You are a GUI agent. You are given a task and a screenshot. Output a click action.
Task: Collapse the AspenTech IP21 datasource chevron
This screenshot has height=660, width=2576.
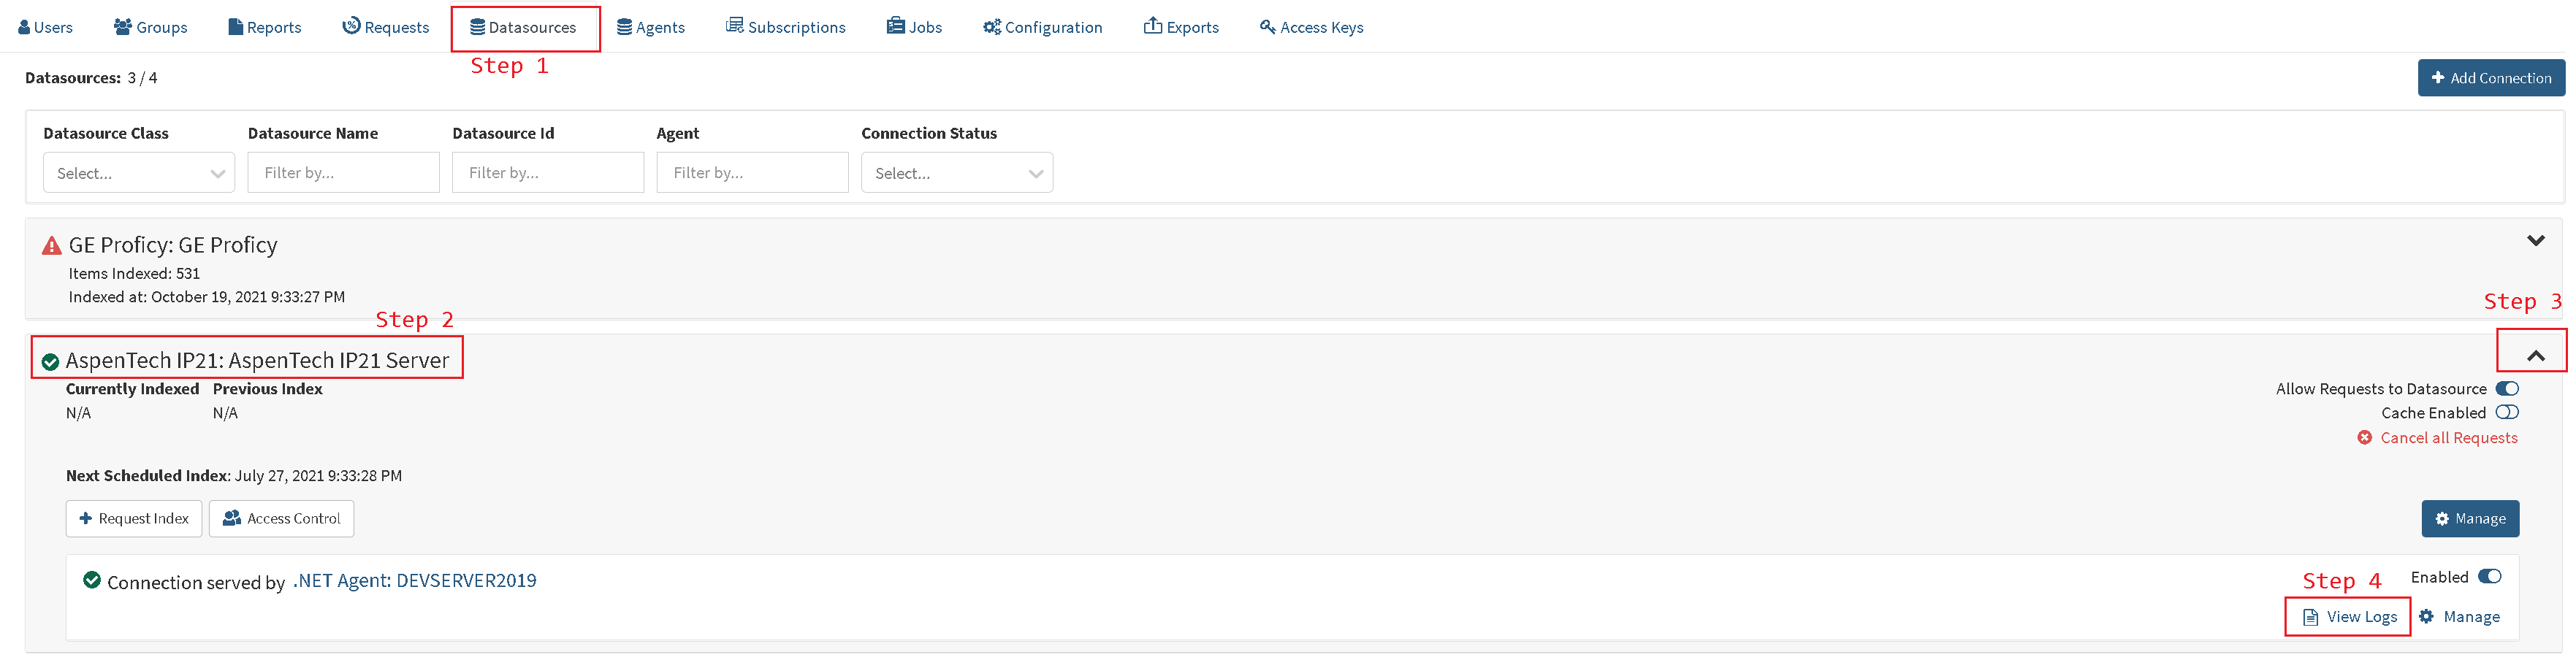[2535, 355]
